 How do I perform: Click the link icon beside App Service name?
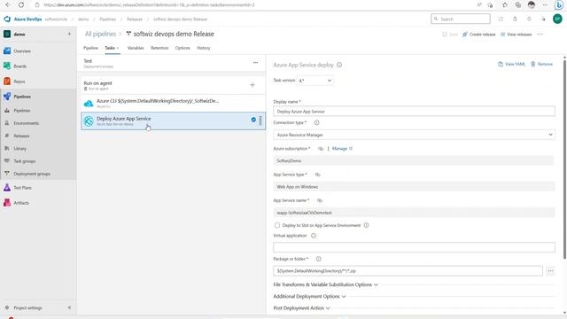320,200
